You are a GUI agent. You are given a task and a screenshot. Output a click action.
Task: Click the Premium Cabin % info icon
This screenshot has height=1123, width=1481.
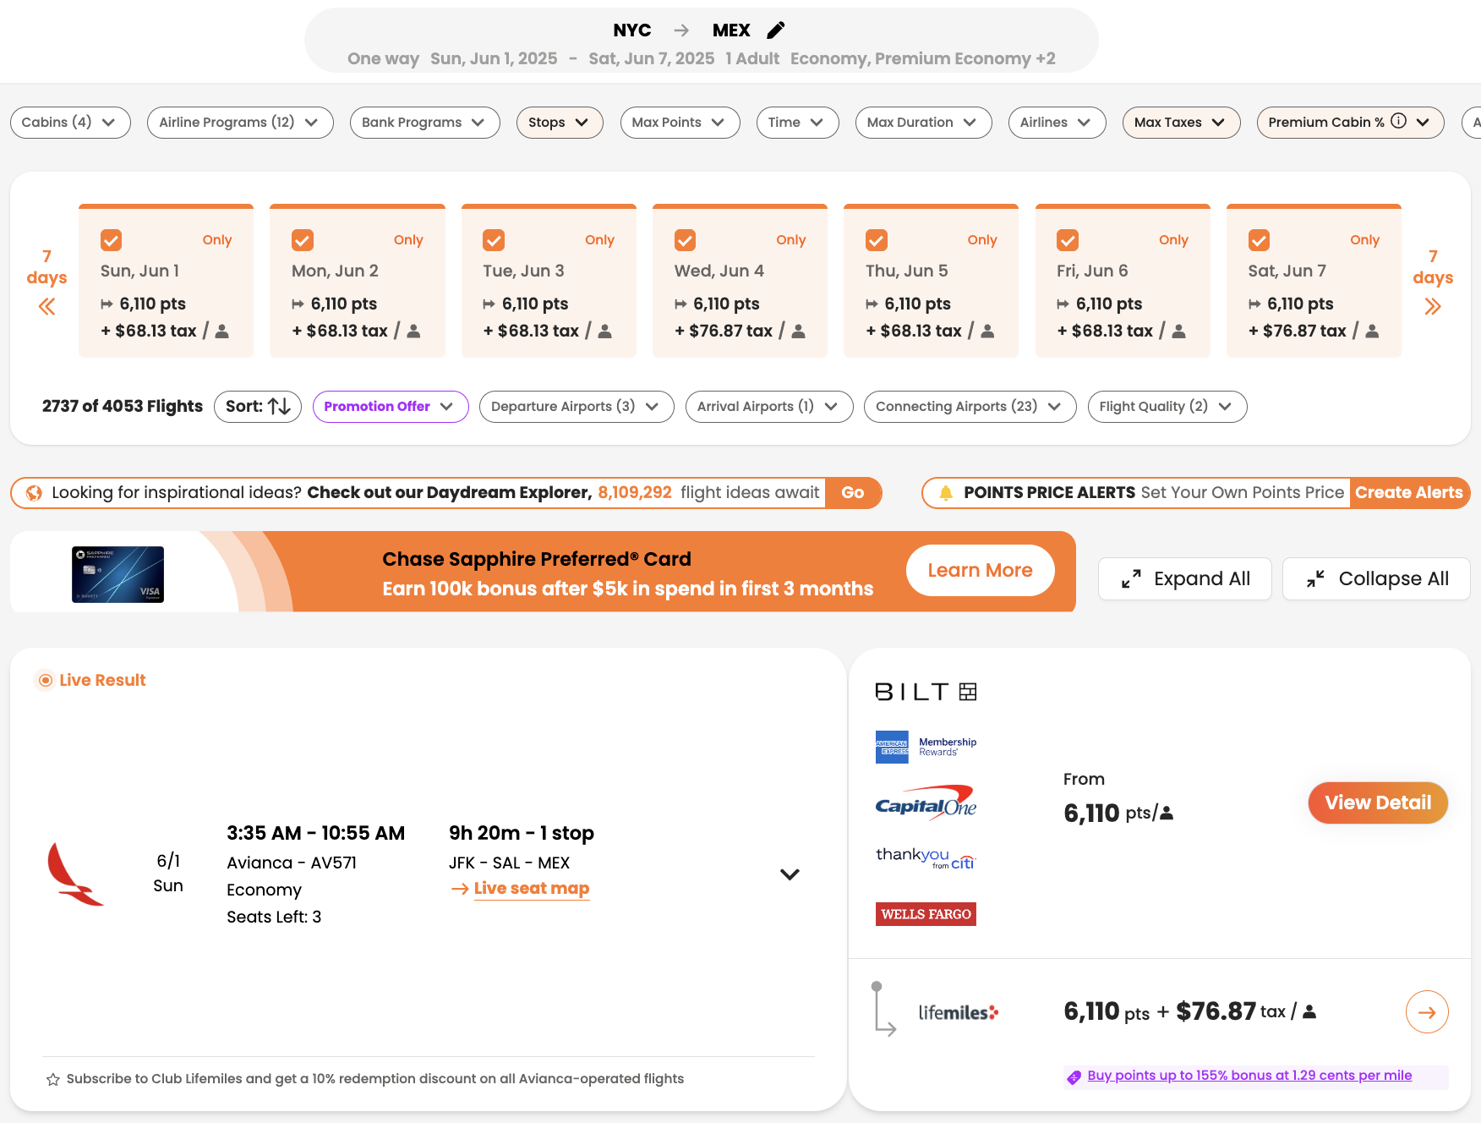1398,121
